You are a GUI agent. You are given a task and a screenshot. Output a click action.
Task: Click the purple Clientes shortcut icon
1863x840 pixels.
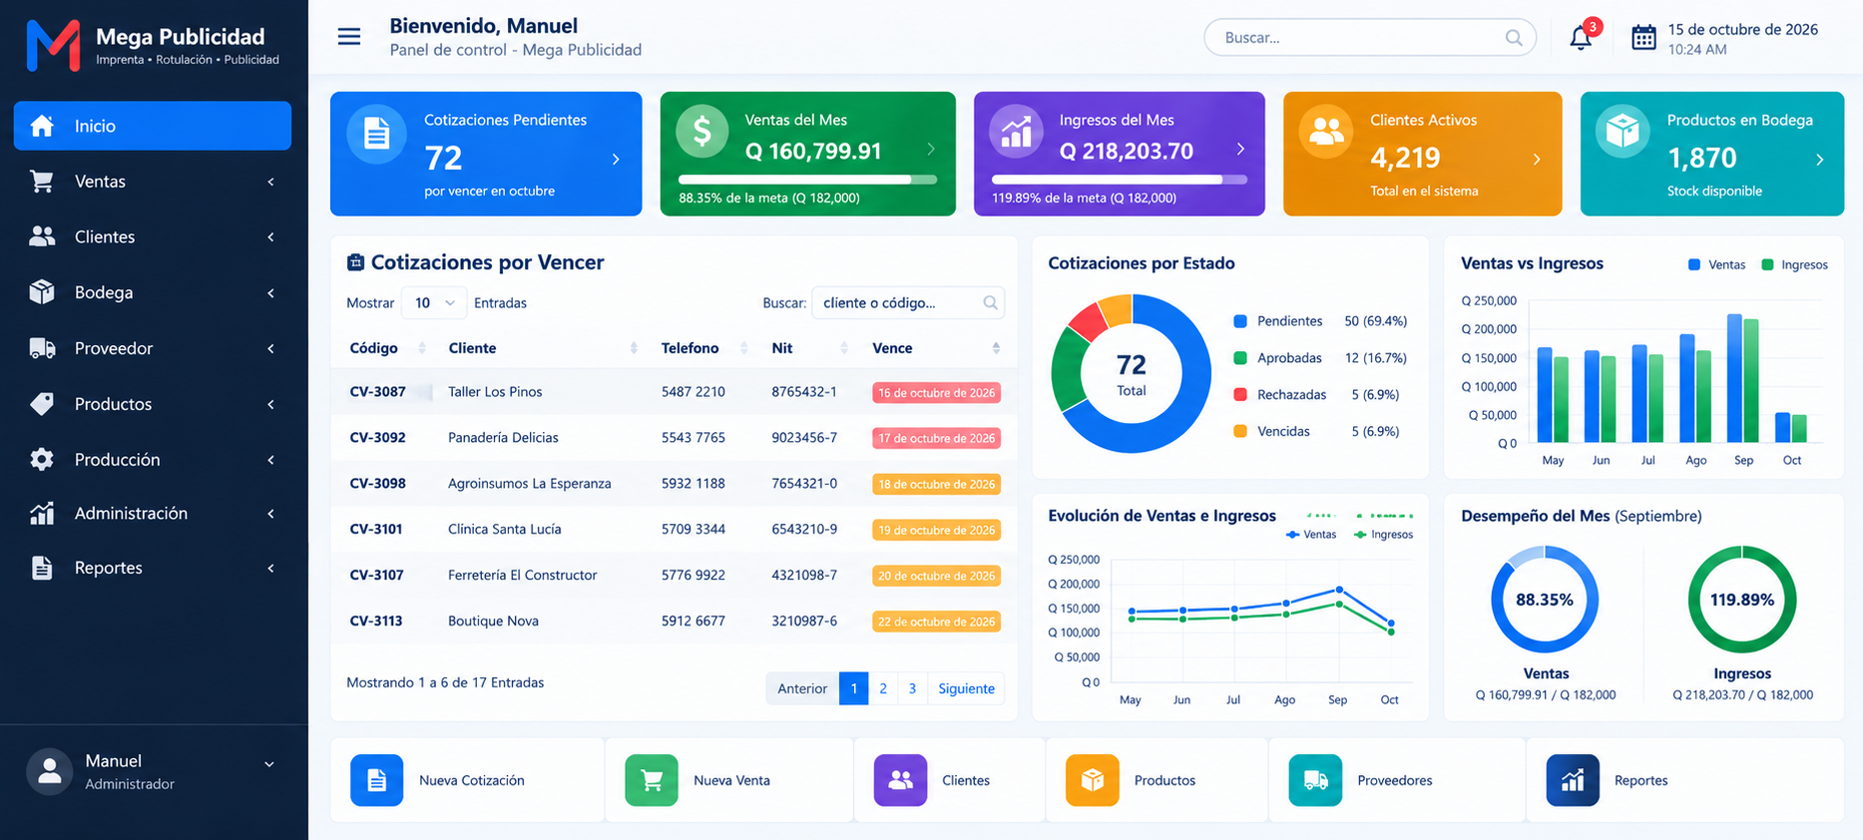[900, 780]
